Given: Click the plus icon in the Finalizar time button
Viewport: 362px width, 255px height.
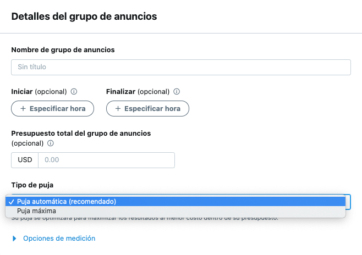Looking at the screenshot, I should (118, 109).
